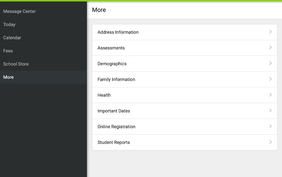Select Today in the sidebar
The height and width of the screenshot is (177, 282).
click(x=43, y=25)
